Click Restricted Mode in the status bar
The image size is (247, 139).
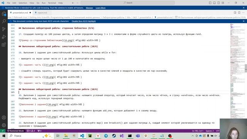pos(15,131)
